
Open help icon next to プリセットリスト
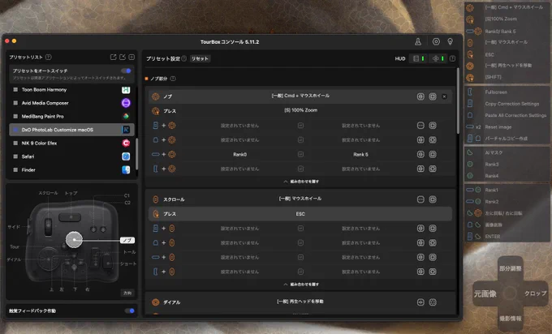(x=49, y=57)
